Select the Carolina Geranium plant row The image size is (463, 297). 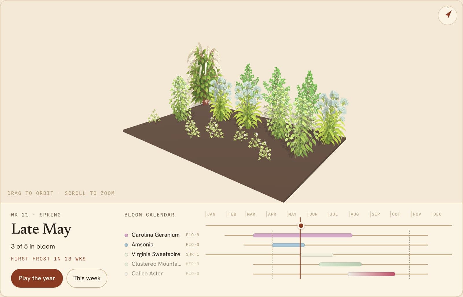162,235
